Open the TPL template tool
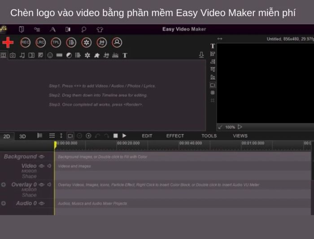Viewport: 314px width, 239px height. coord(56,43)
